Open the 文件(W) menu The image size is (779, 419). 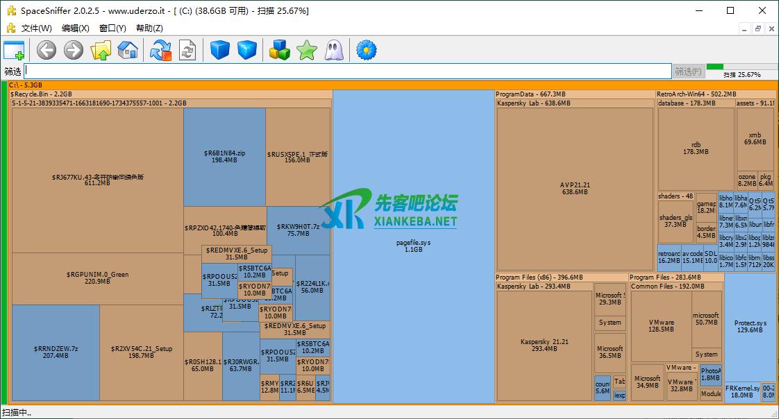(x=36, y=28)
